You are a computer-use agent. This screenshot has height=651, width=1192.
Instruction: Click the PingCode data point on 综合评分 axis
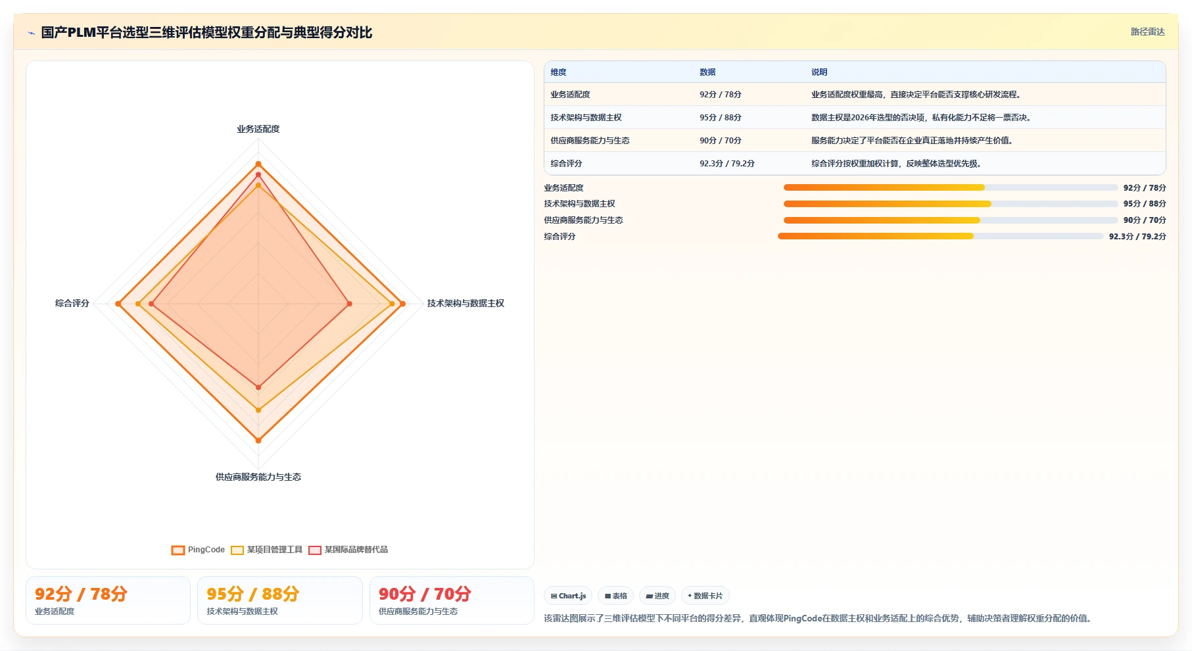tap(118, 304)
